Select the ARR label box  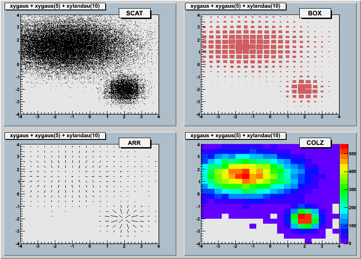134,143
